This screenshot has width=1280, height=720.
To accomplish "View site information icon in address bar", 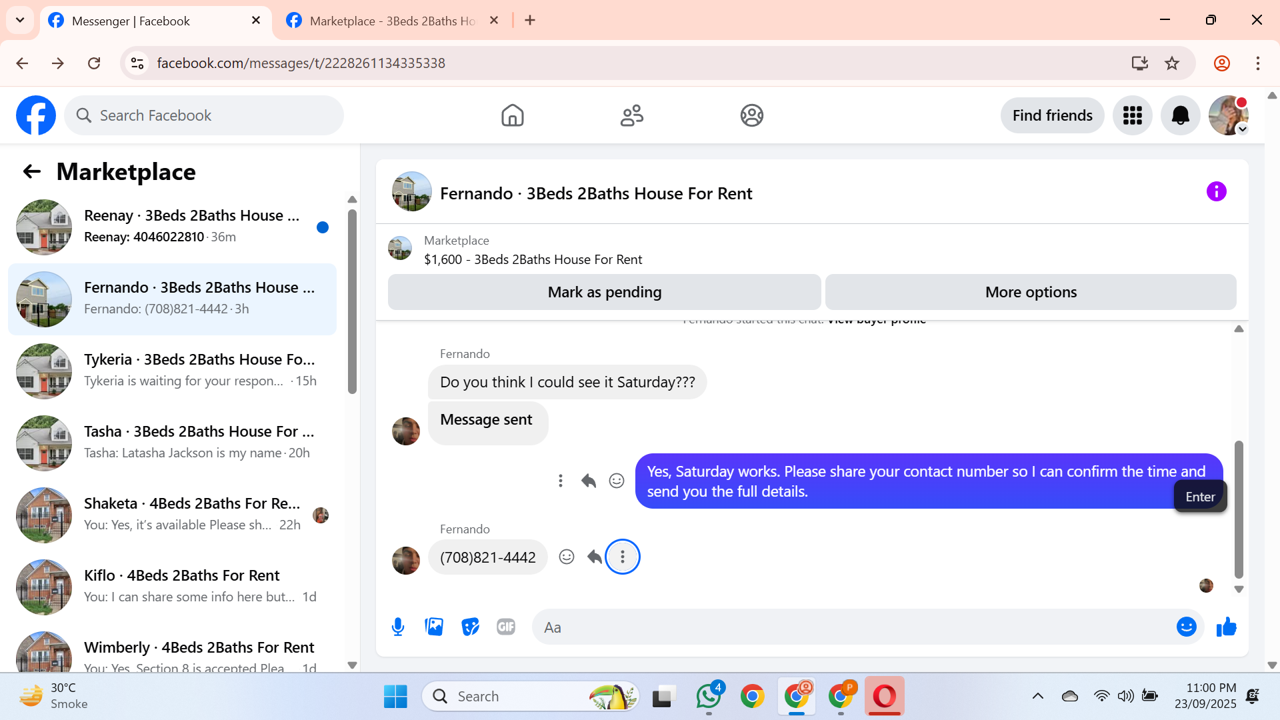I will [137, 63].
